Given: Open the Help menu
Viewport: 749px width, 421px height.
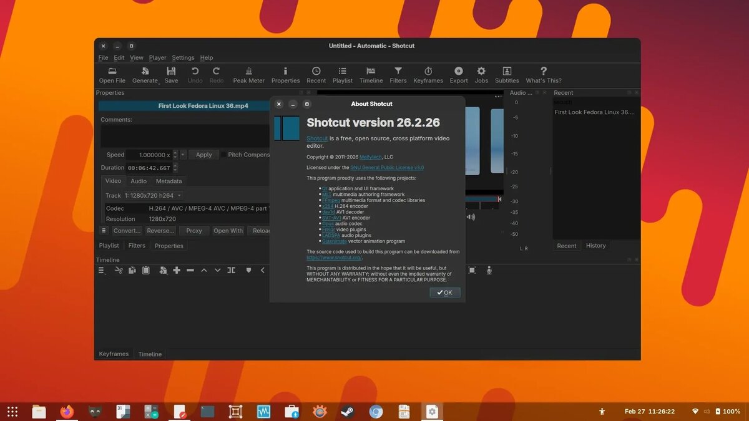Looking at the screenshot, I should tap(207, 57).
